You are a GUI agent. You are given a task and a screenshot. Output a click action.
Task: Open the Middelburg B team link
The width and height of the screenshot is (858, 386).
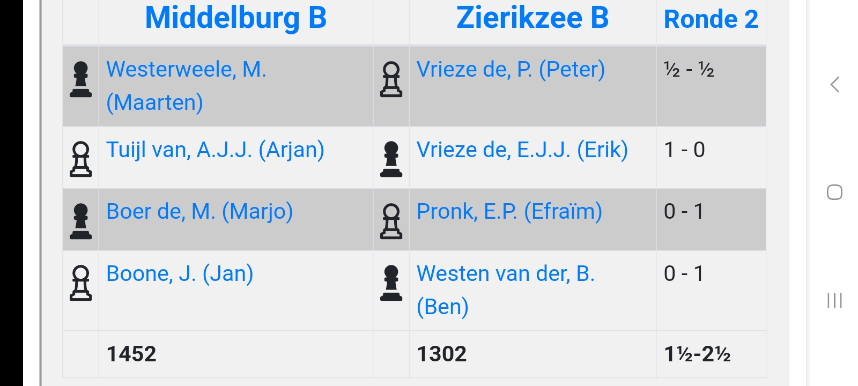[235, 18]
